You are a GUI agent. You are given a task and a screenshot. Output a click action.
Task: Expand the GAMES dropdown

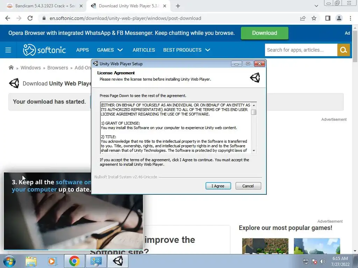(x=110, y=50)
